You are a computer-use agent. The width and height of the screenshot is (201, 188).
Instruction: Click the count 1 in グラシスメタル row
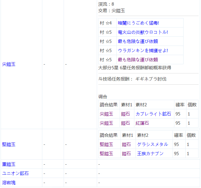(188, 144)
